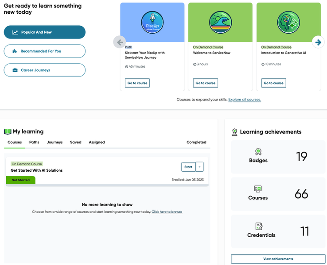Click the My learning book icon
The width and height of the screenshot is (327, 265).
[8, 131]
